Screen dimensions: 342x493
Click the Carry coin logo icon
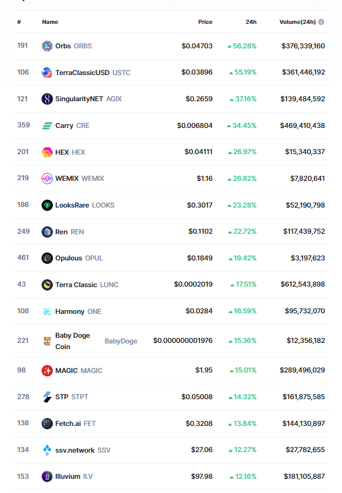47,126
